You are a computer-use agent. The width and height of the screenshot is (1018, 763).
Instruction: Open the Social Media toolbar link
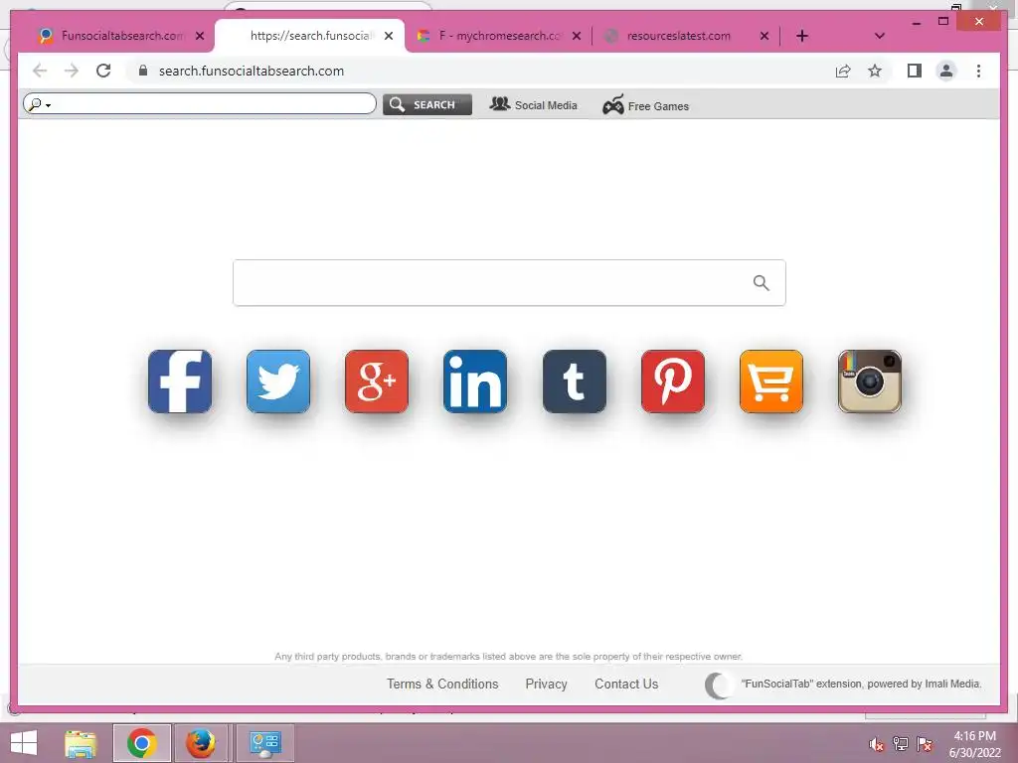533,104
